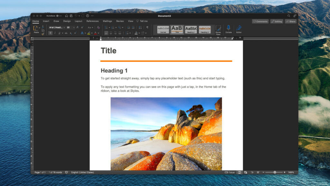Toggle bold formatting

(x=51, y=33)
